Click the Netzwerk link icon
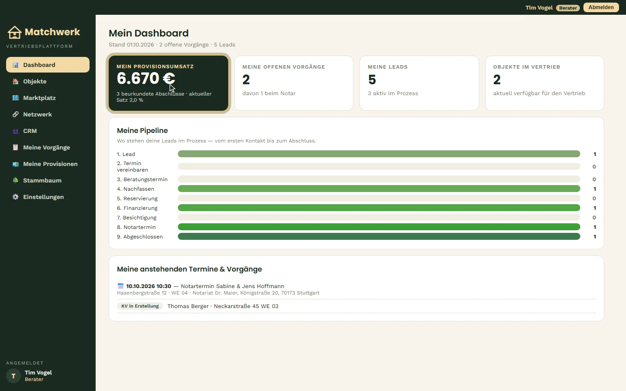 click(16, 114)
